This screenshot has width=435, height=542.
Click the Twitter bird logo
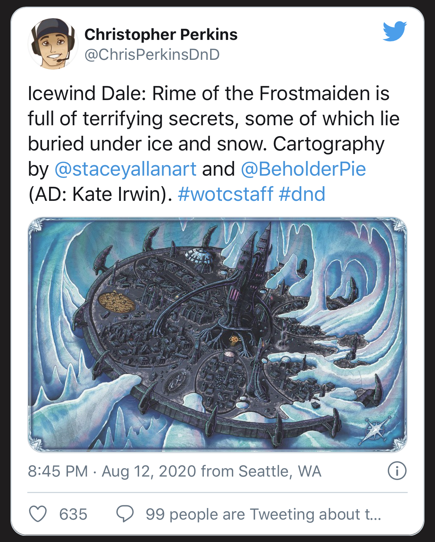(x=395, y=31)
